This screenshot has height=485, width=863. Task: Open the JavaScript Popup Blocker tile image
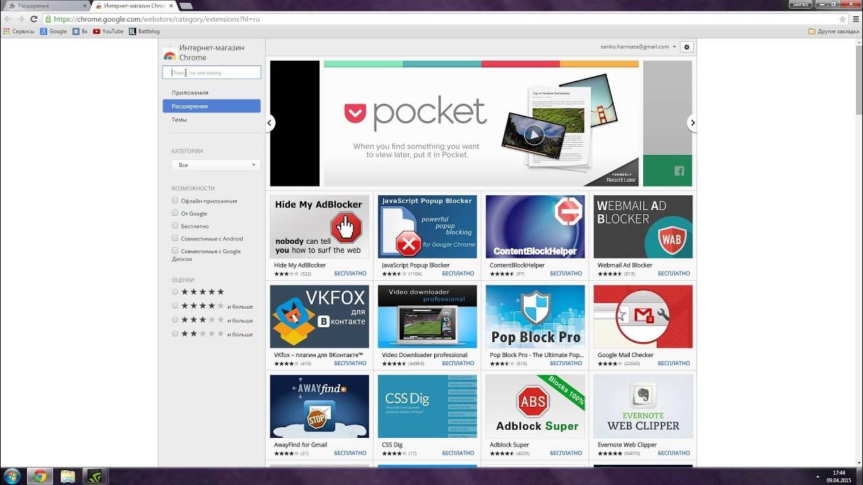[427, 226]
